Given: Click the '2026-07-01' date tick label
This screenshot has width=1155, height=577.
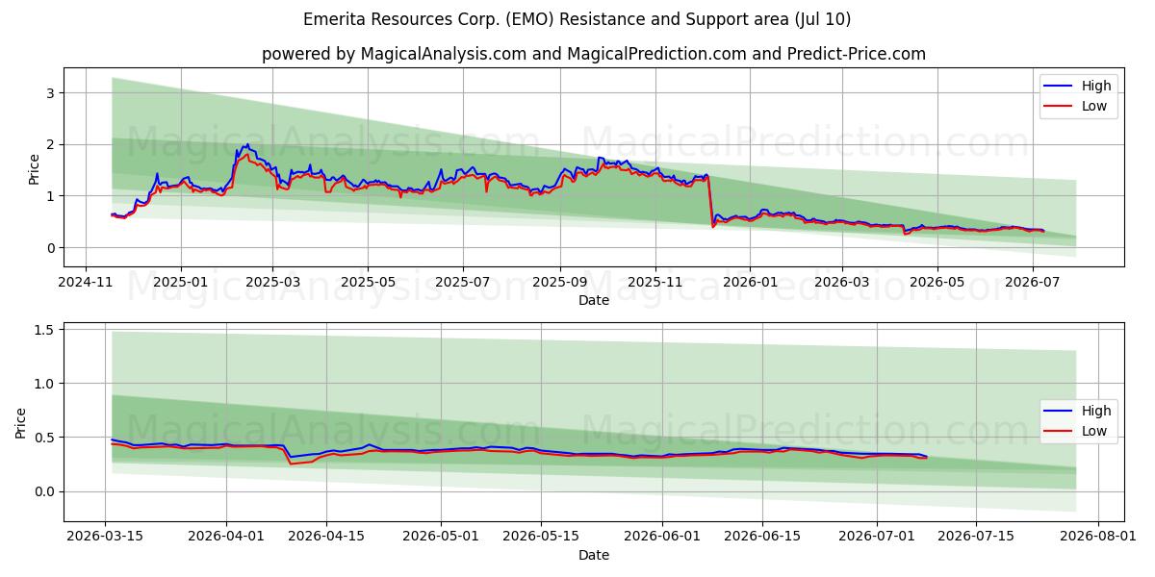Looking at the screenshot, I should click(877, 536).
